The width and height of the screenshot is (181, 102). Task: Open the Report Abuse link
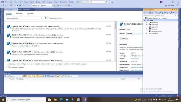click(x=137, y=70)
